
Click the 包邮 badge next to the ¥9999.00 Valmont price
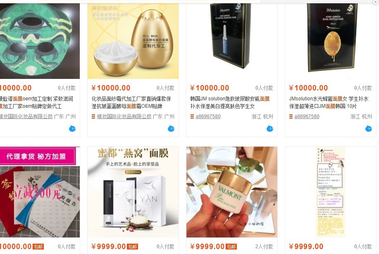click(x=231, y=247)
